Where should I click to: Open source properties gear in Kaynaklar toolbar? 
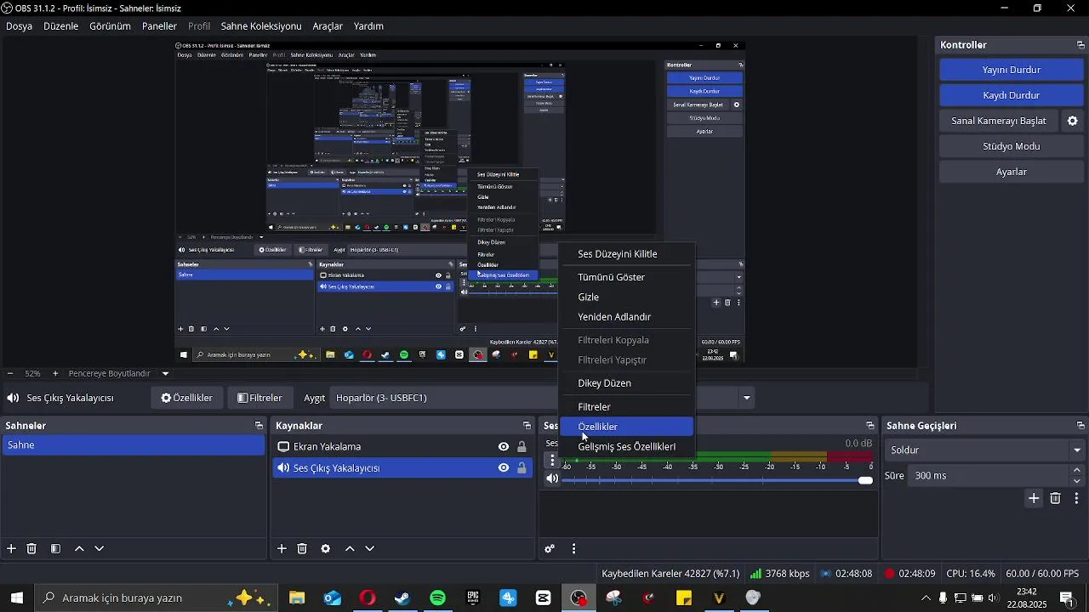[326, 549]
